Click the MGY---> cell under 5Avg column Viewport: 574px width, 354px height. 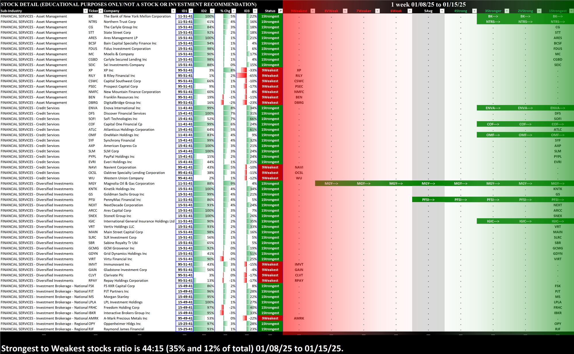(428, 183)
